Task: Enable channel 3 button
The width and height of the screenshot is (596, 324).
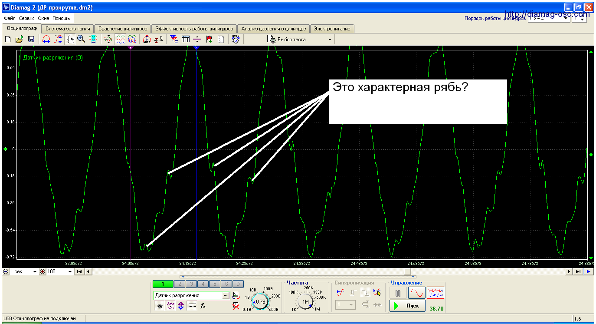Action: [x=191, y=284]
